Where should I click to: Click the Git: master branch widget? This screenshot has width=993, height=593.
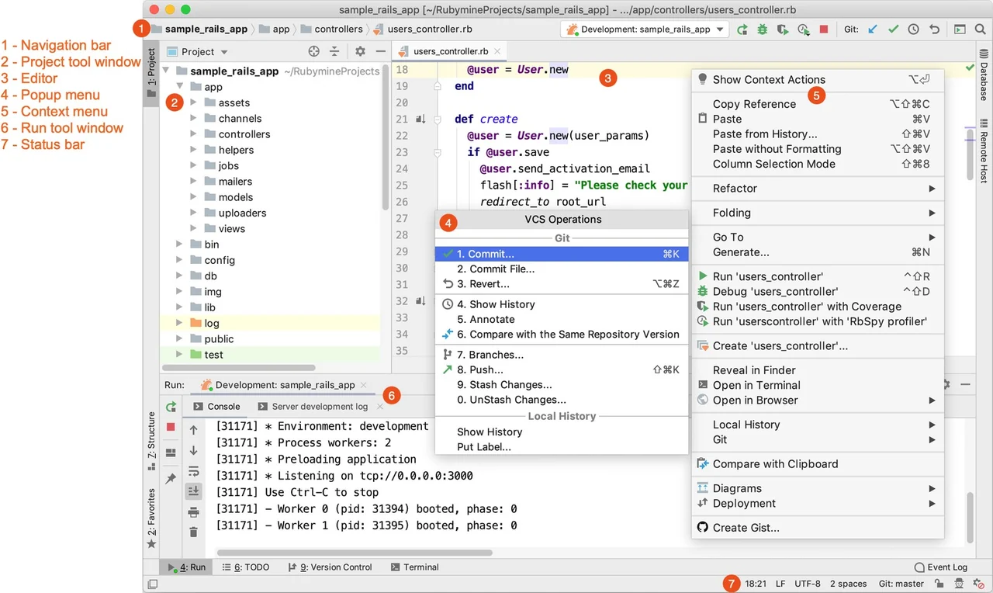point(901,584)
